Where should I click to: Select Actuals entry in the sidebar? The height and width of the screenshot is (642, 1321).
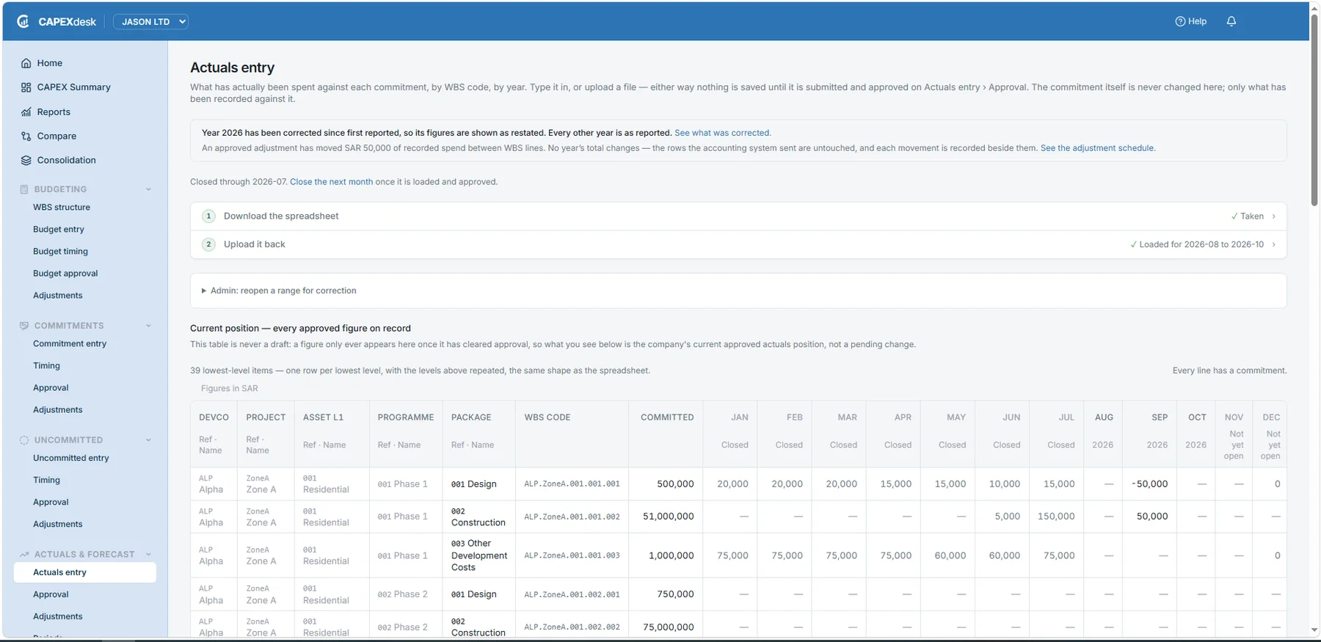85,572
